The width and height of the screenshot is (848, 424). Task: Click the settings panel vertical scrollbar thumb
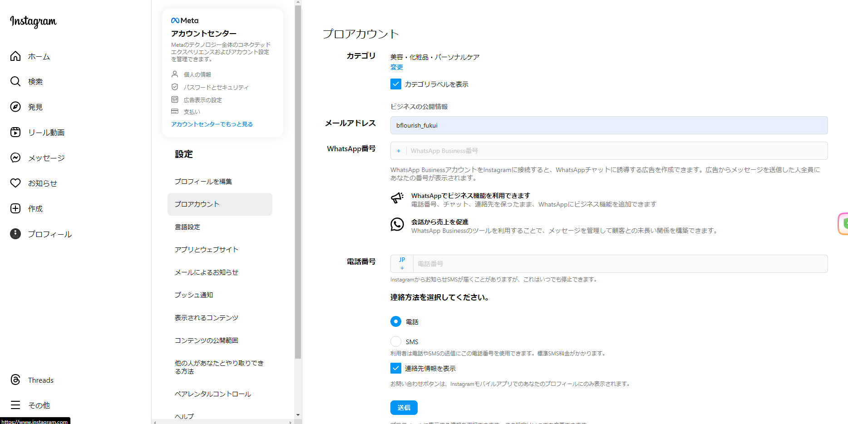[298, 182]
